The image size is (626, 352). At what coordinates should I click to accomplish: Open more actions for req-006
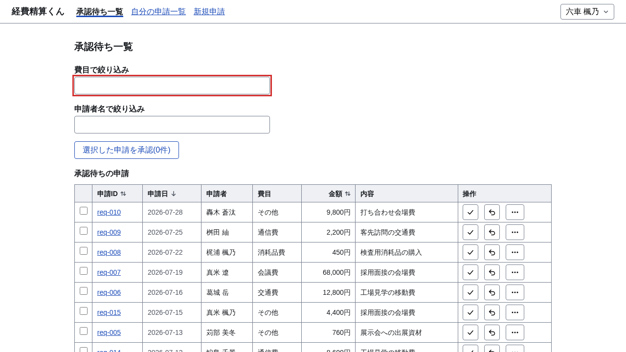click(x=515, y=292)
